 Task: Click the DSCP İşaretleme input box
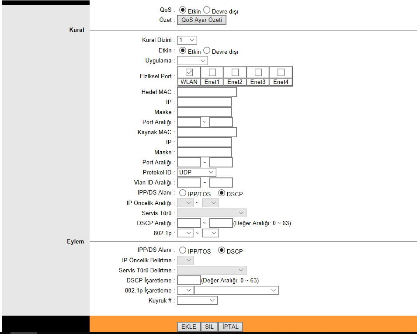pyautogui.click(x=189, y=280)
